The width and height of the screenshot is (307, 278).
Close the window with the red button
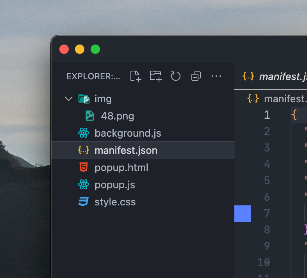coord(64,49)
